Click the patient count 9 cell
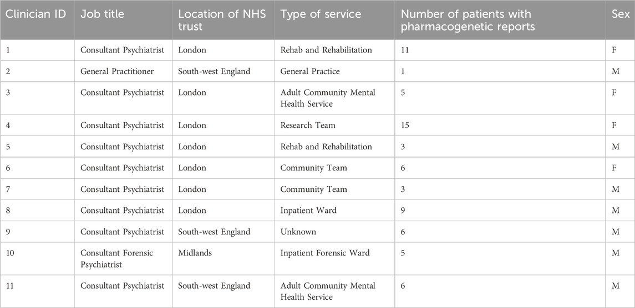The height and width of the screenshot is (308, 635). pos(403,211)
